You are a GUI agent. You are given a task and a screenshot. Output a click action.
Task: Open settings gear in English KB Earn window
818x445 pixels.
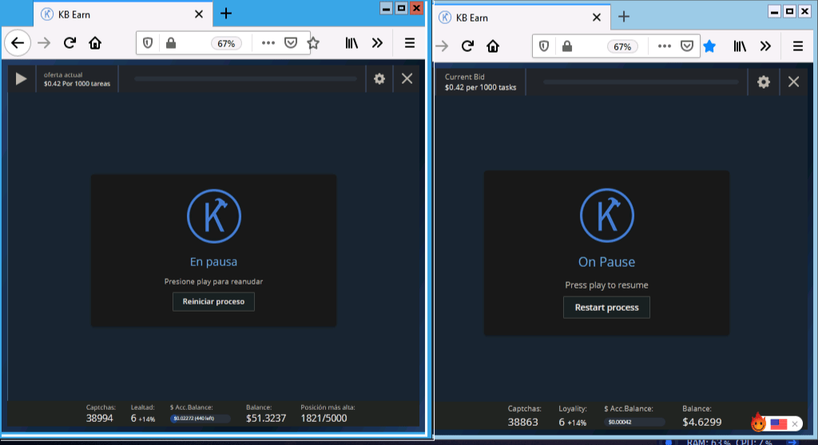click(x=764, y=81)
